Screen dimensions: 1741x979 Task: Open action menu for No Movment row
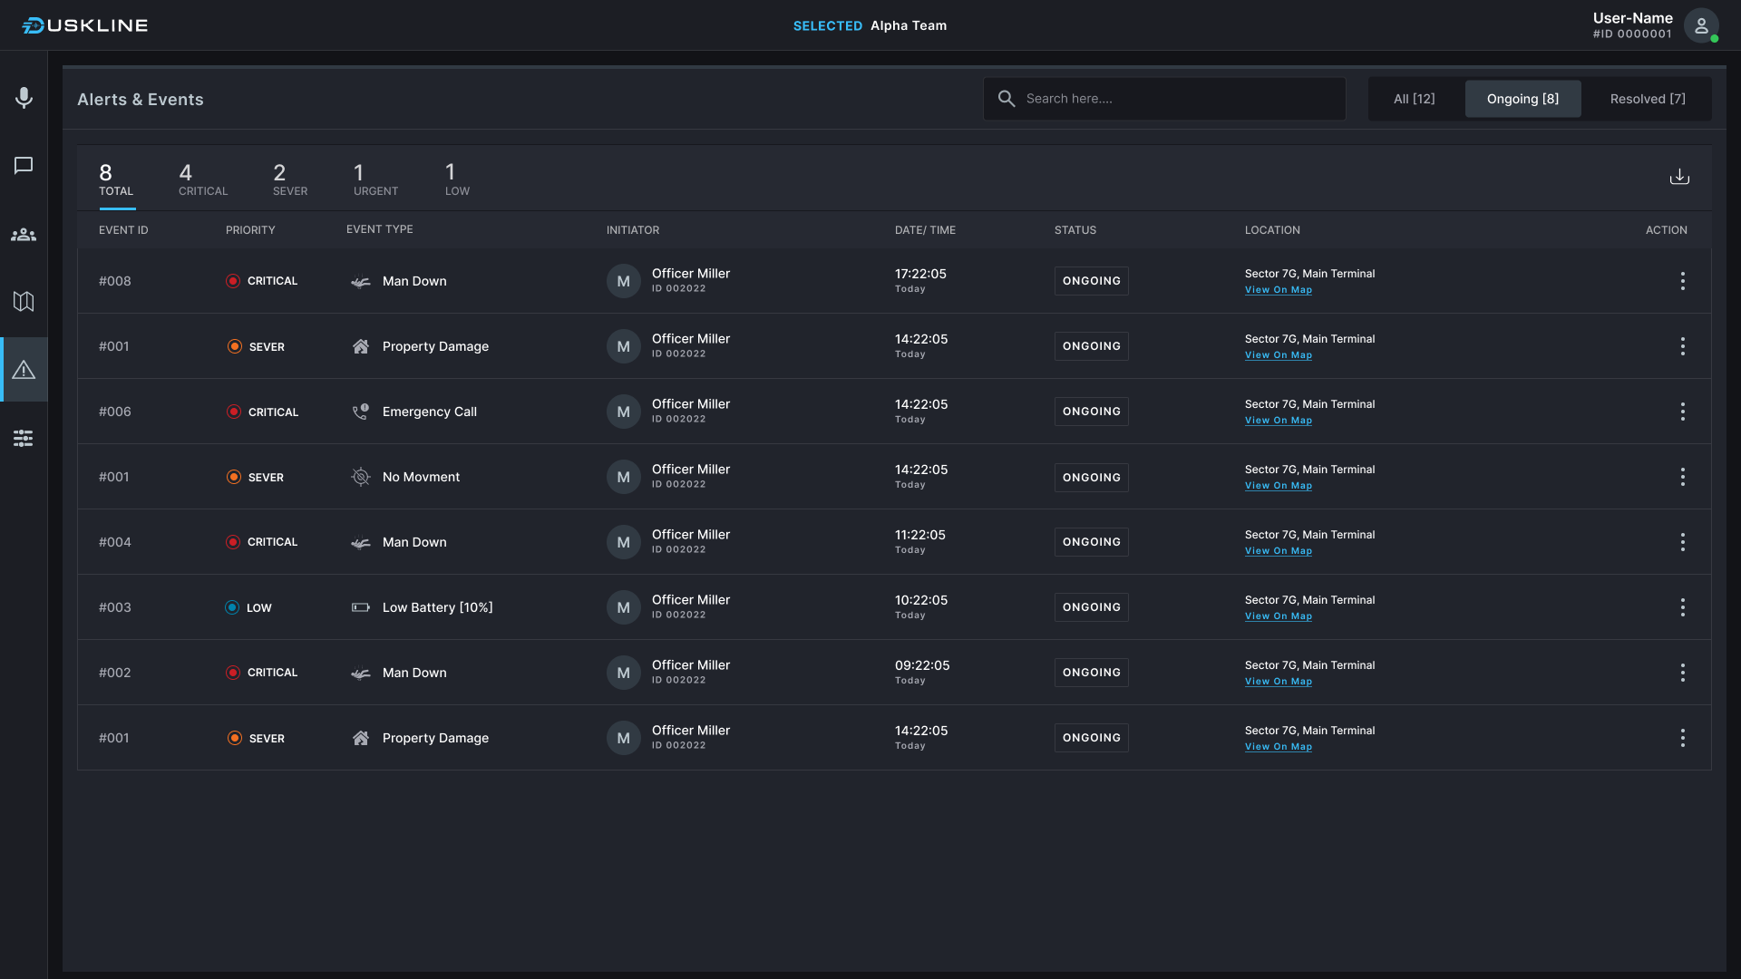1683,477
